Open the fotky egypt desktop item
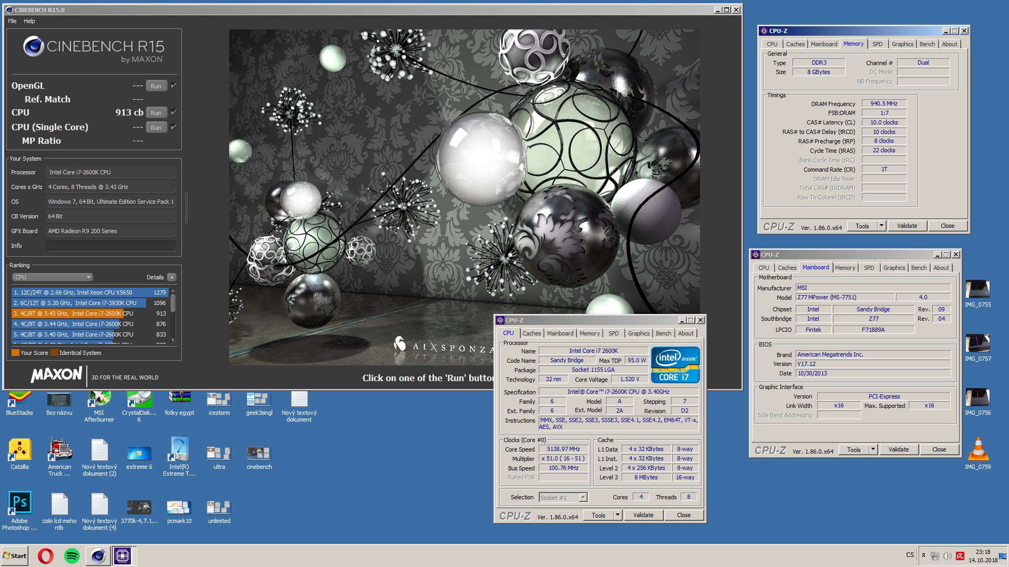The image size is (1009, 567). (x=179, y=403)
